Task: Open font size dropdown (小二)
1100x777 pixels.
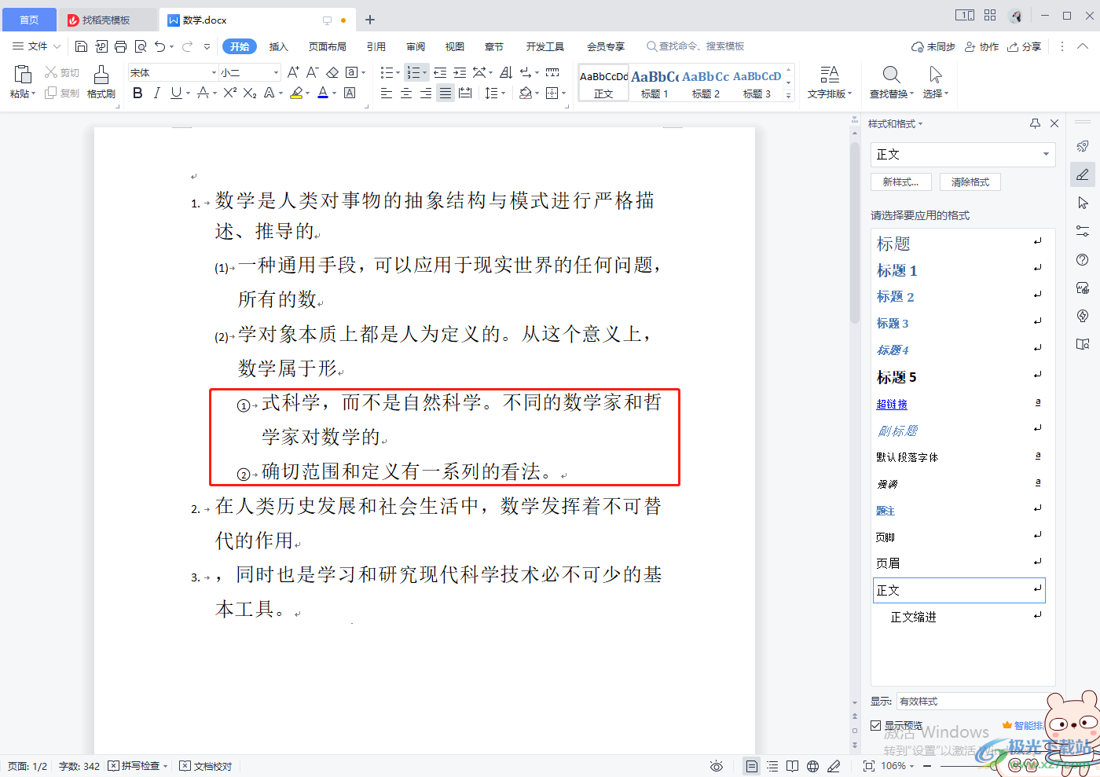Action: pyautogui.click(x=276, y=72)
